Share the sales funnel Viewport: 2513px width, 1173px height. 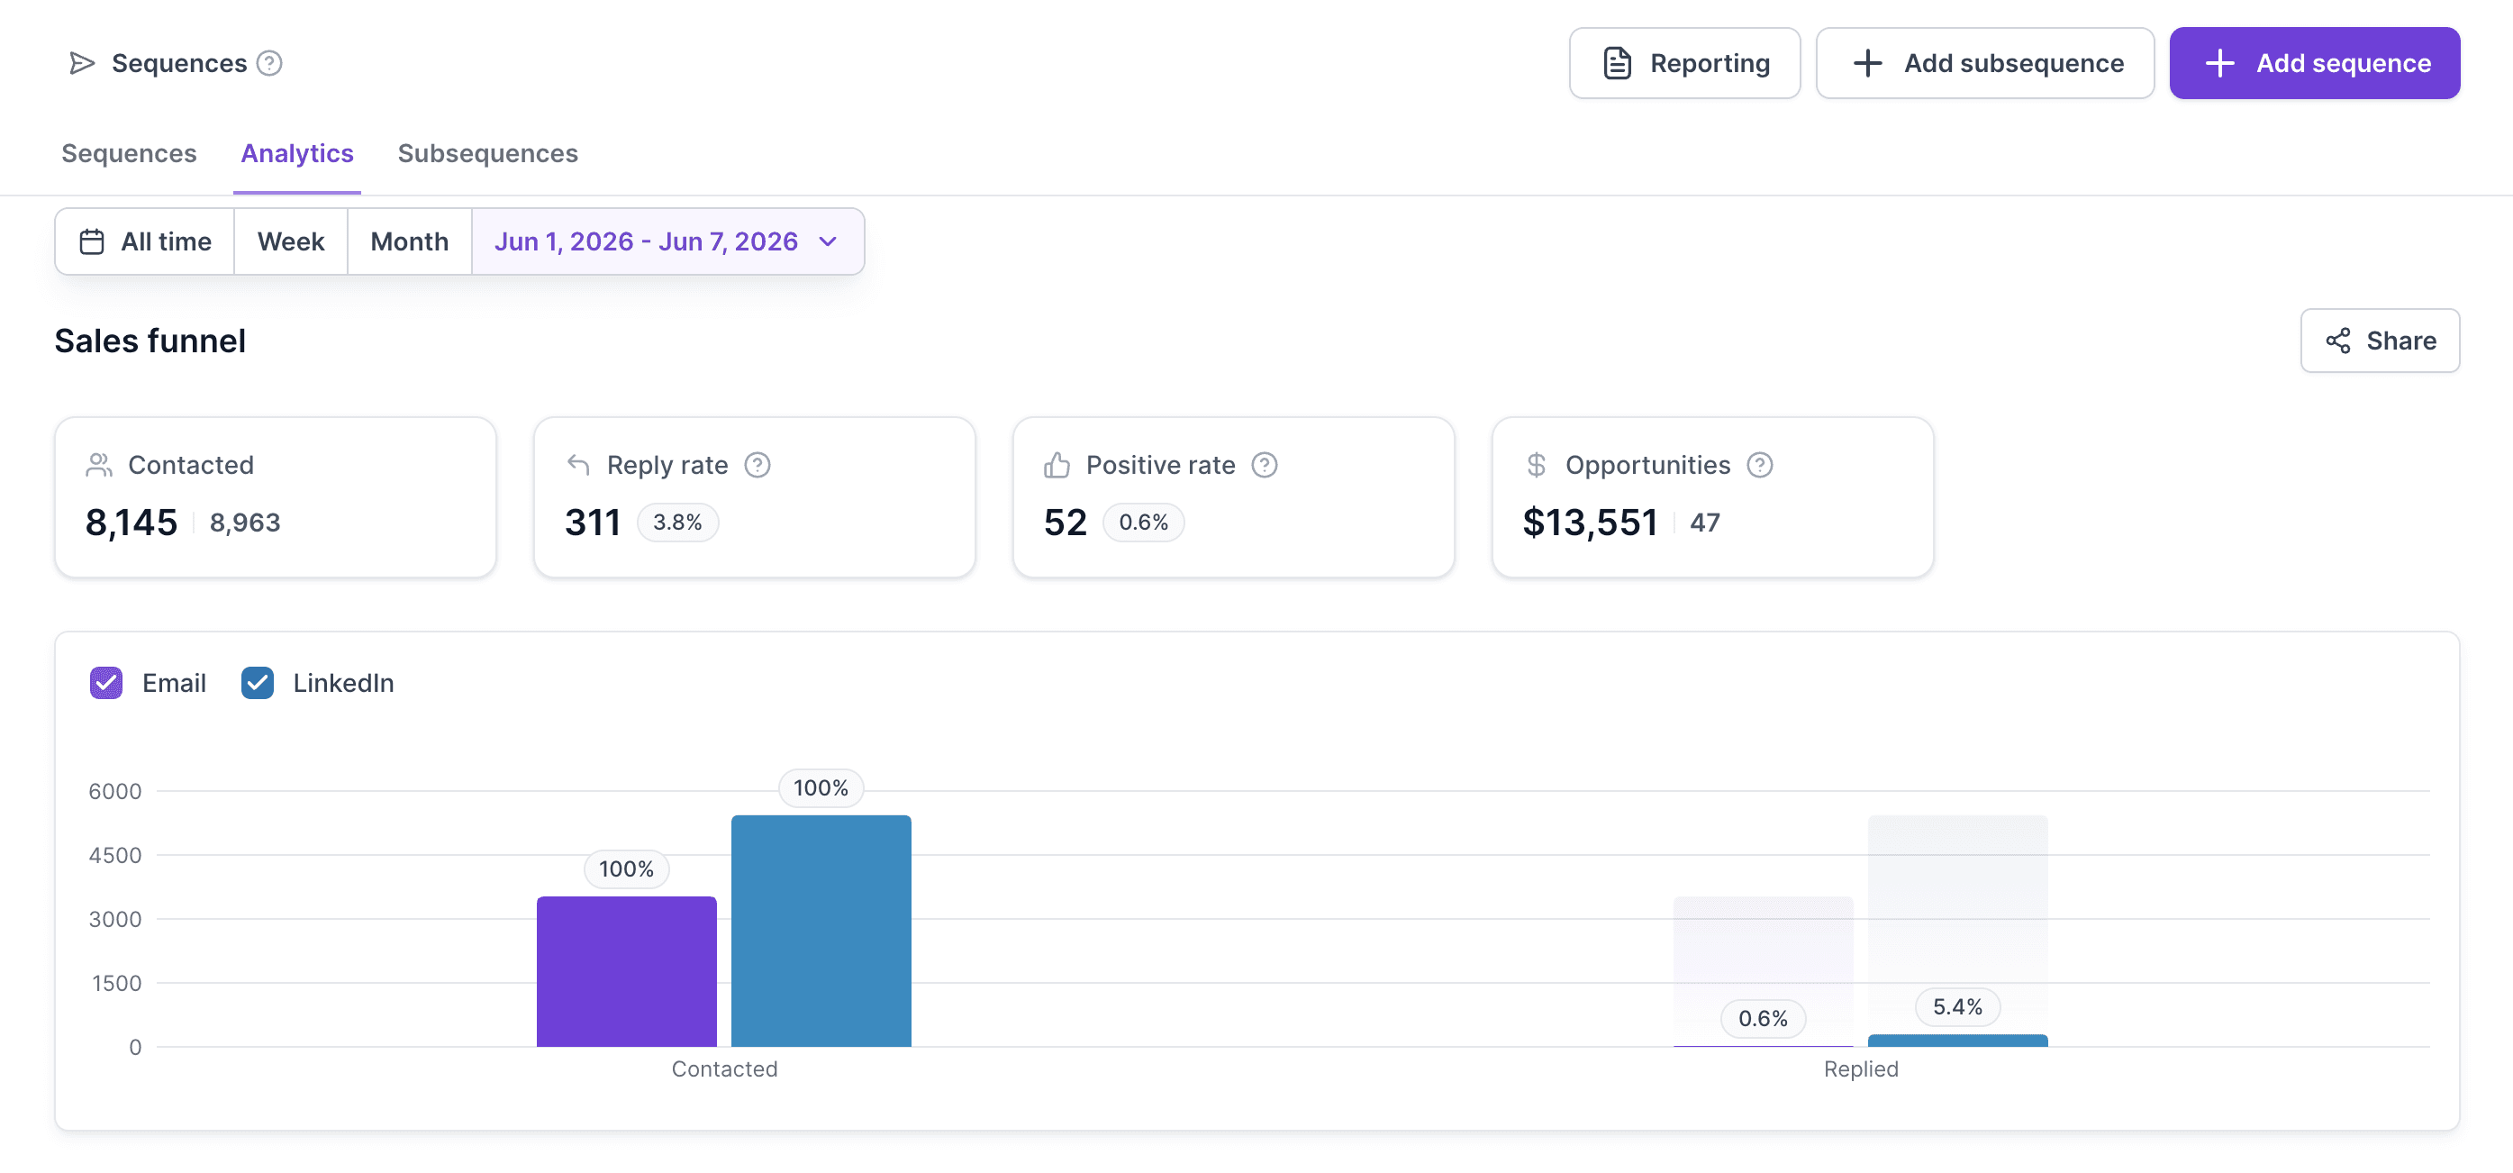(x=2380, y=341)
